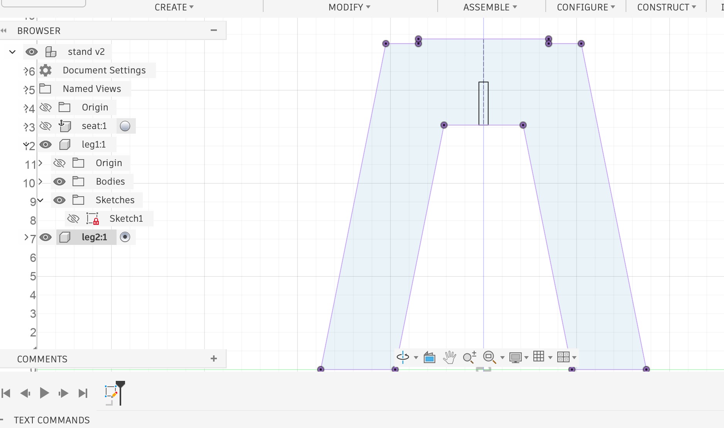This screenshot has width=724, height=428.
Task: Show the seat:1 component
Action: click(46, 126)
